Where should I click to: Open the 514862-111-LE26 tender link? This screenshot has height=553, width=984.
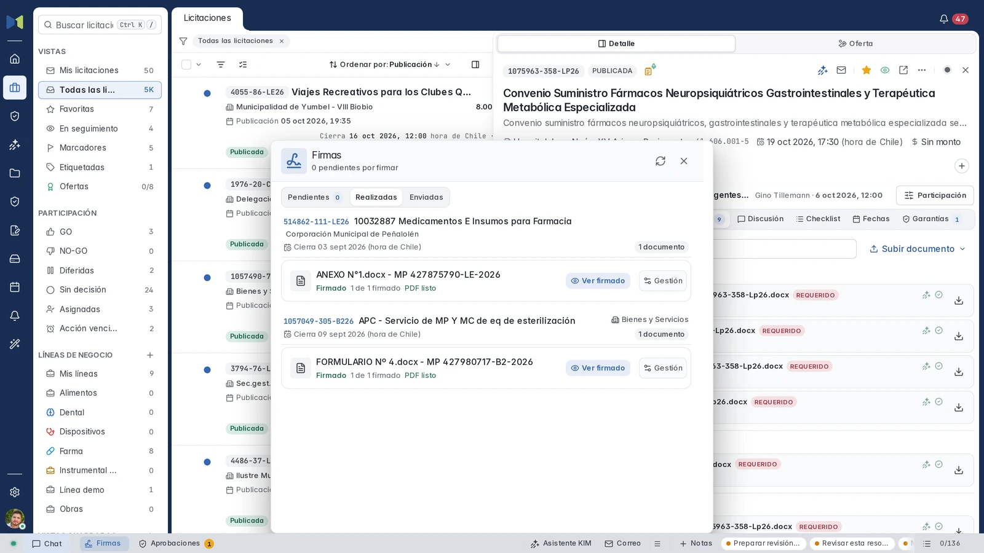click(x=316, y=222)
